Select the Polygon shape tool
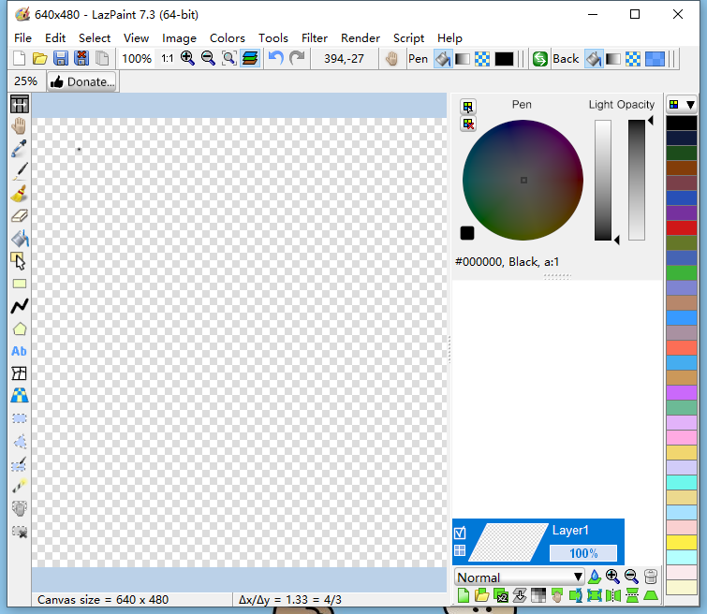707x614 pixels. pos(19,329)
